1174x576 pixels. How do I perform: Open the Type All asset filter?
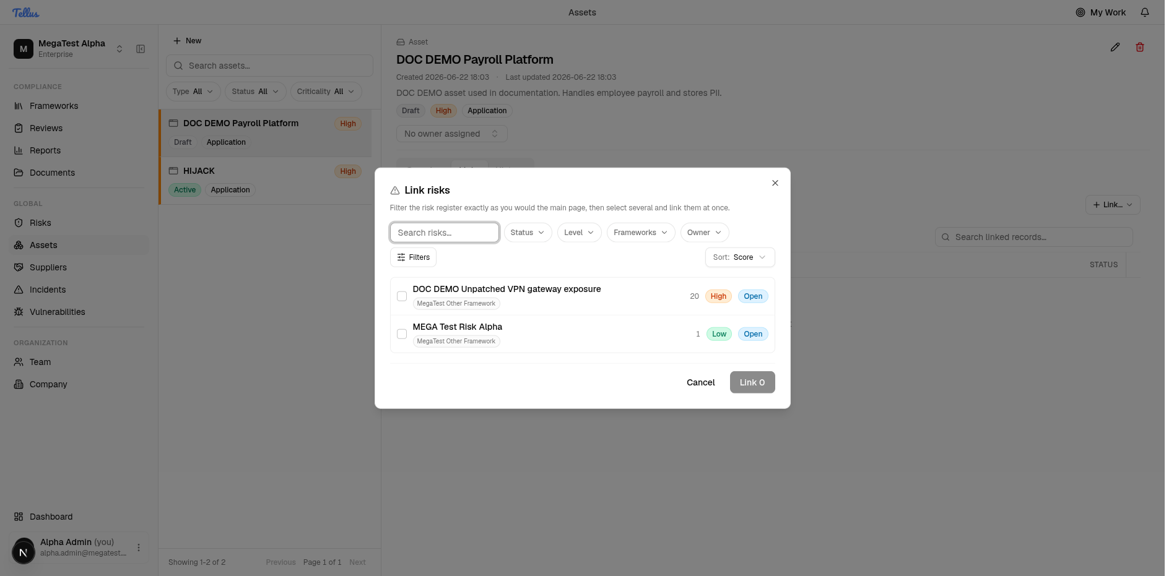(x=193, y=92)
